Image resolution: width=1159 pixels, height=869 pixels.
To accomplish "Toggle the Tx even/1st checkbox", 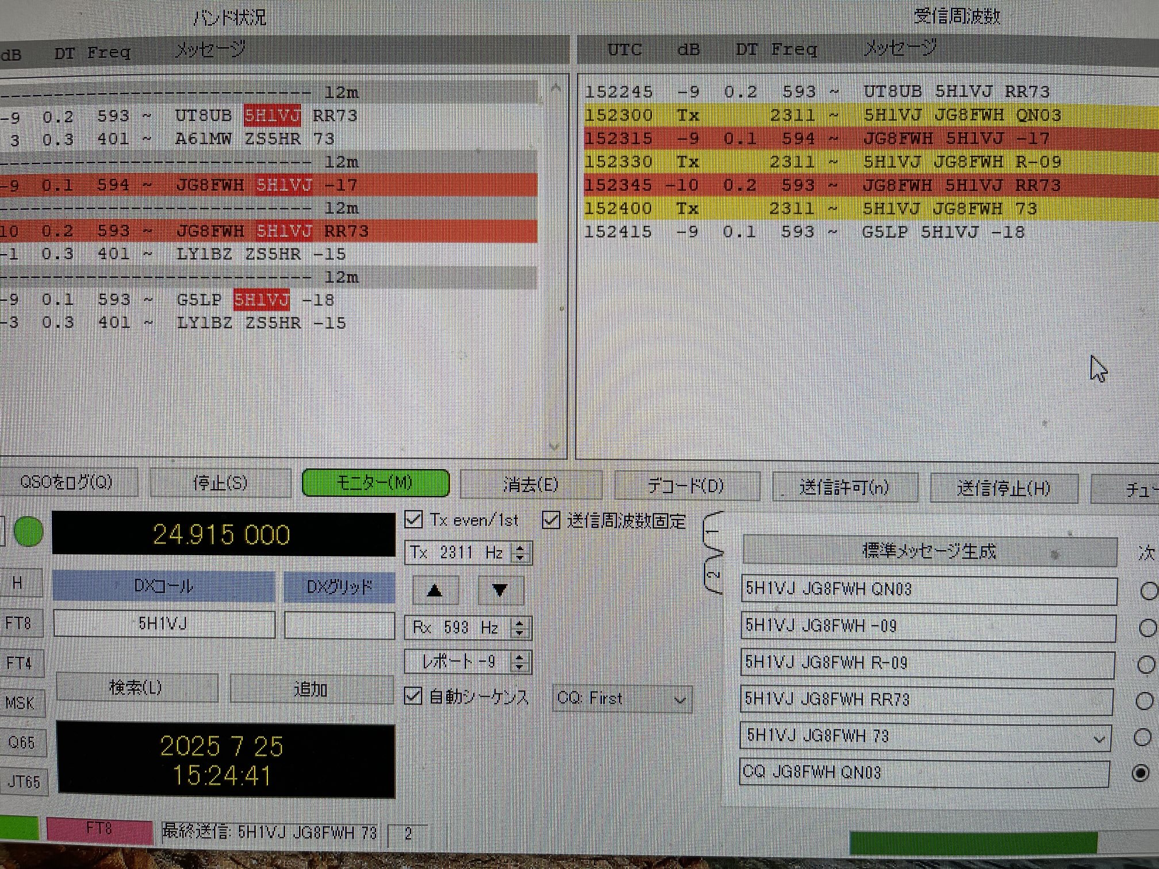I will tap(414, 520).
